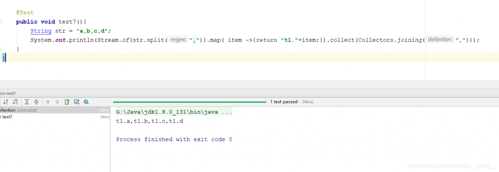The image size is (499, 172).
Task: Open test runner settings gear
Action: pyautogui.click(x=86, y=102)
